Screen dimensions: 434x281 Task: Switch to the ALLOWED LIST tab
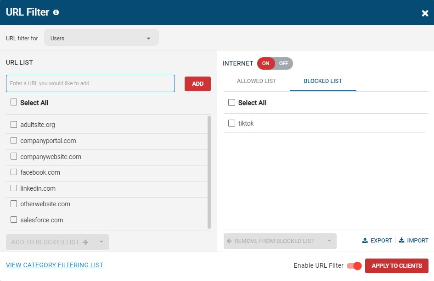[256, 81]
